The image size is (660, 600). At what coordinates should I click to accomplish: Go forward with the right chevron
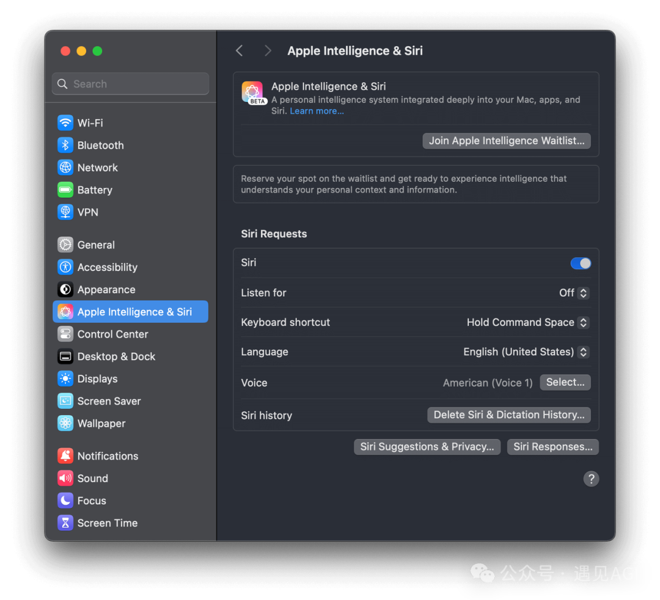click(x=268, y=51)
